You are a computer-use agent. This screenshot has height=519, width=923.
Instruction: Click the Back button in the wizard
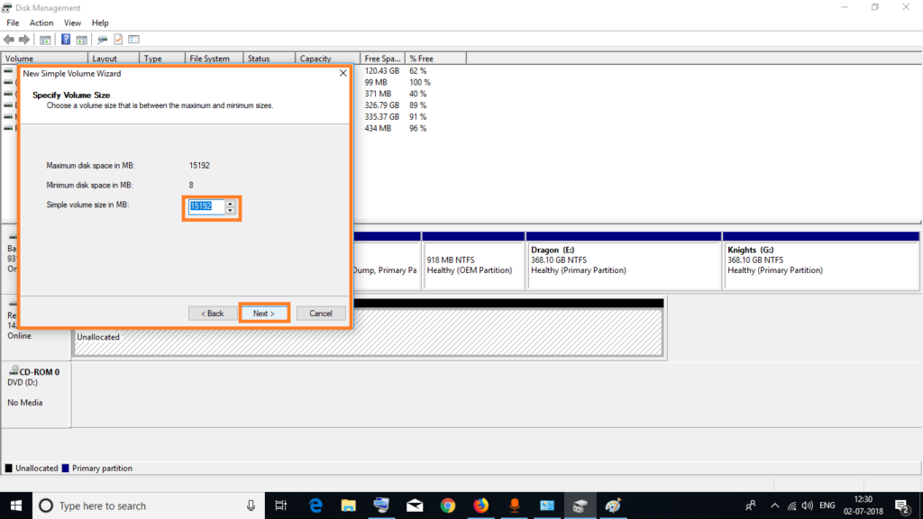click(x=212, y=313)
